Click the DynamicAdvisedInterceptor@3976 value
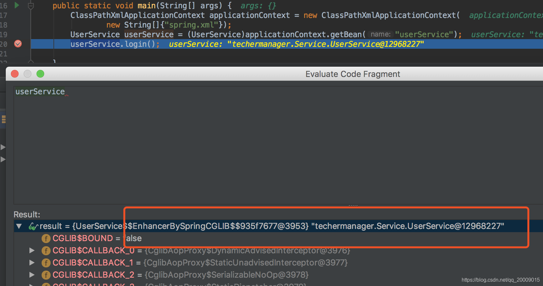 [x=247, y=250]
